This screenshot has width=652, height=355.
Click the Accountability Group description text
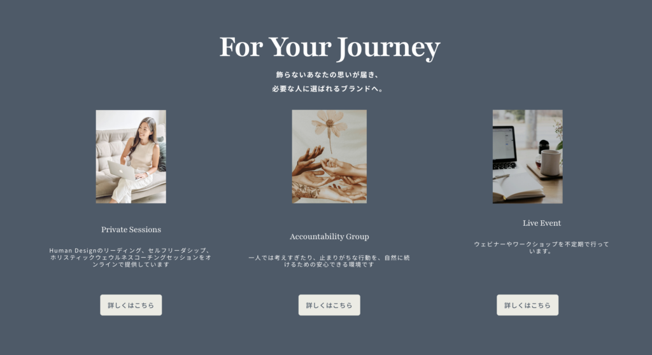pyautogui.click(x=329, y=261)
